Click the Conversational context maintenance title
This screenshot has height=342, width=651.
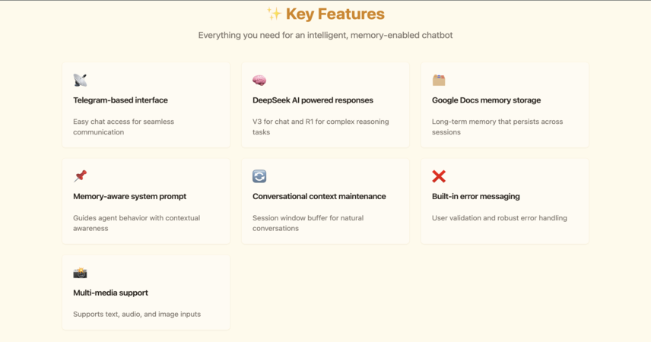[319, 196]
